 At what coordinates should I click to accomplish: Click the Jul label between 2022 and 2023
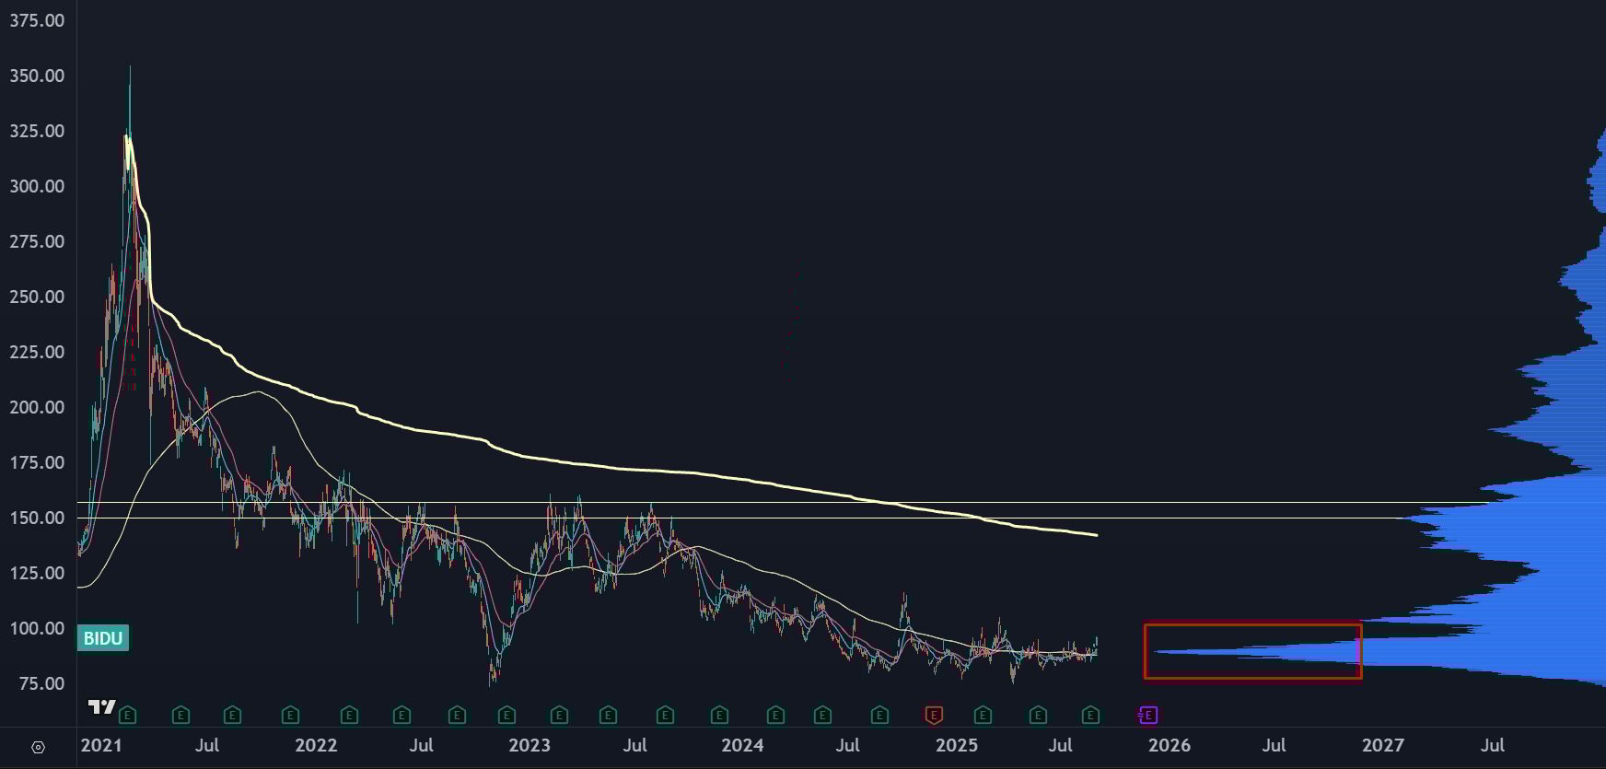pos(422,745)
